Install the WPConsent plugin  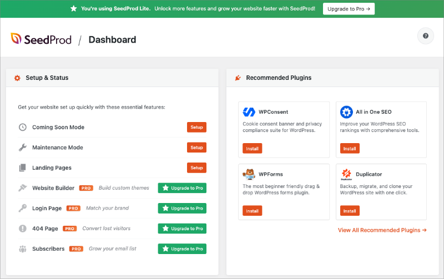tap(252, 149)
